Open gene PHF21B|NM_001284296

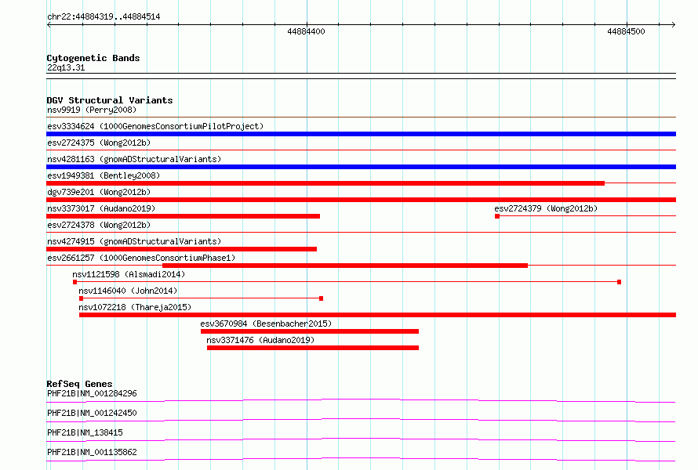(92, 393)
